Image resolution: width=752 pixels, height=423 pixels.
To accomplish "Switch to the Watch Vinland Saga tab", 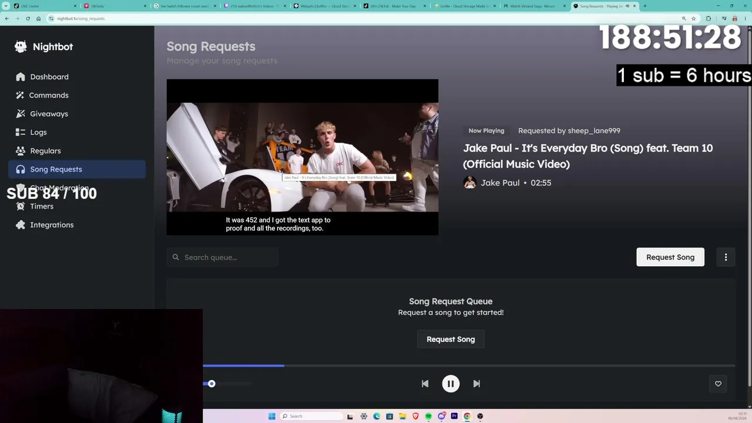I will [533, 6].
